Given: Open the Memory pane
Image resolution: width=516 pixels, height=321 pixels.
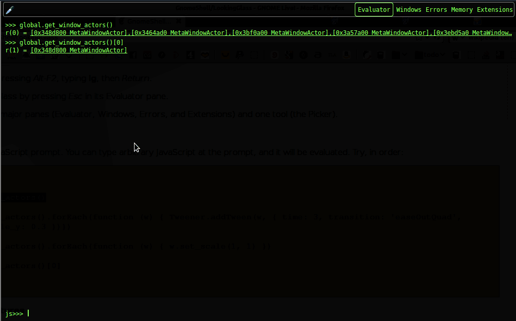Looking at the screenshot, I should [462, 9].
